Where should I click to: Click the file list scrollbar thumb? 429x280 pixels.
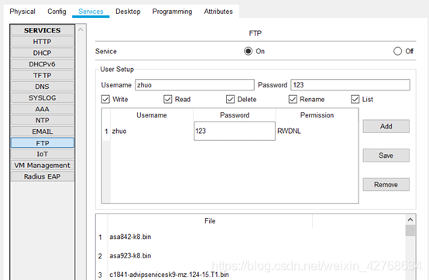point(410,230)
